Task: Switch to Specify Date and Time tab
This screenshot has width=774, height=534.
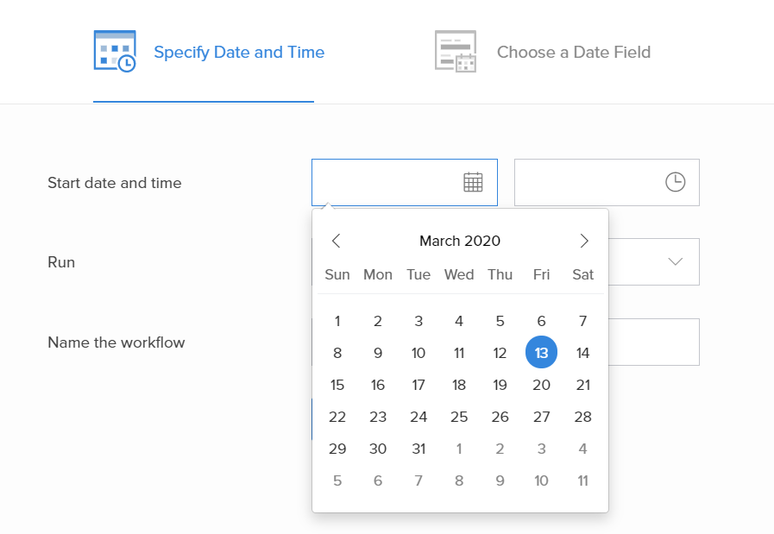Action: pos(239,53)
